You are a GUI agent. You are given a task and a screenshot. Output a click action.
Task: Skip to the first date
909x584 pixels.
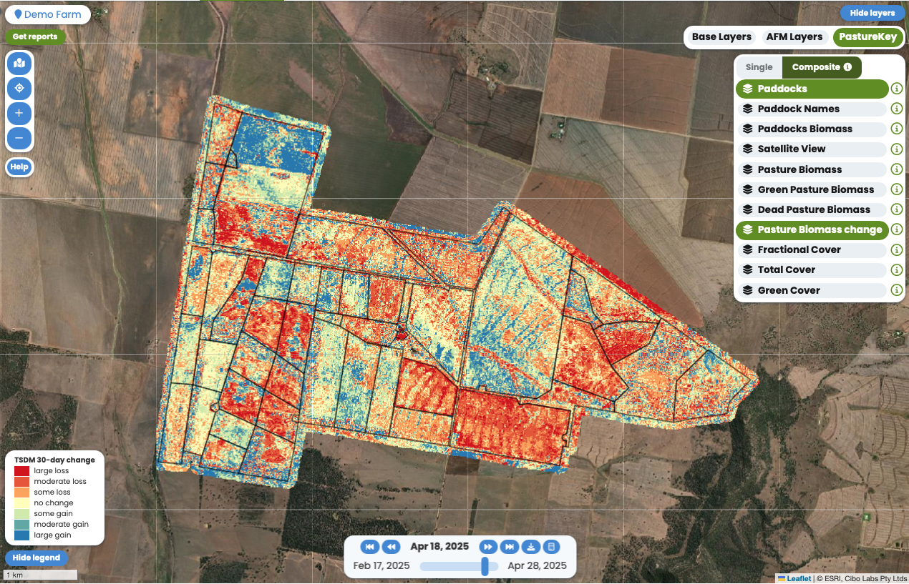370,547
